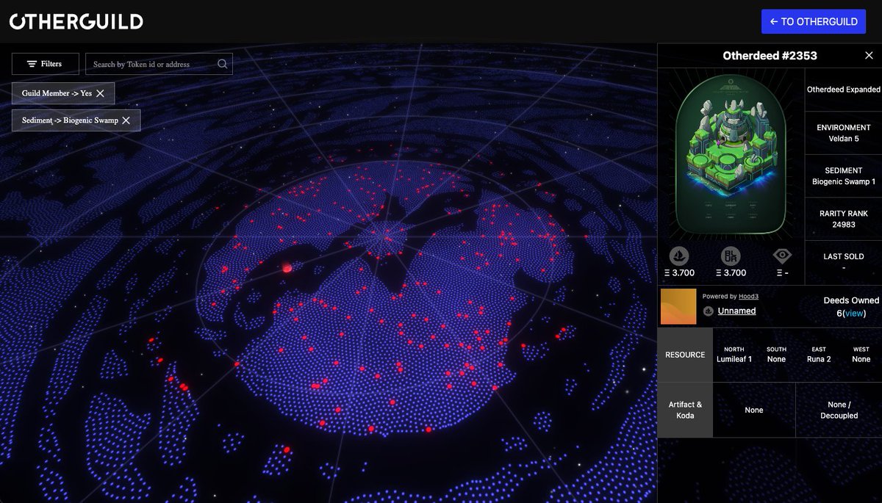
Task: Click the RARITY RANK 24983 cell
Action: pyautogui.click(x=844, y=219)
